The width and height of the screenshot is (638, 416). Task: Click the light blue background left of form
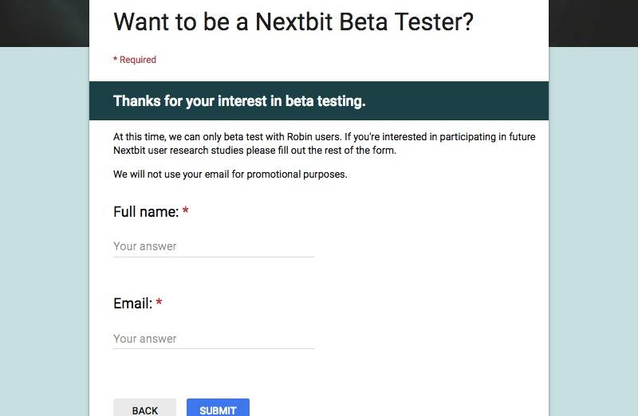click(44, 239)
